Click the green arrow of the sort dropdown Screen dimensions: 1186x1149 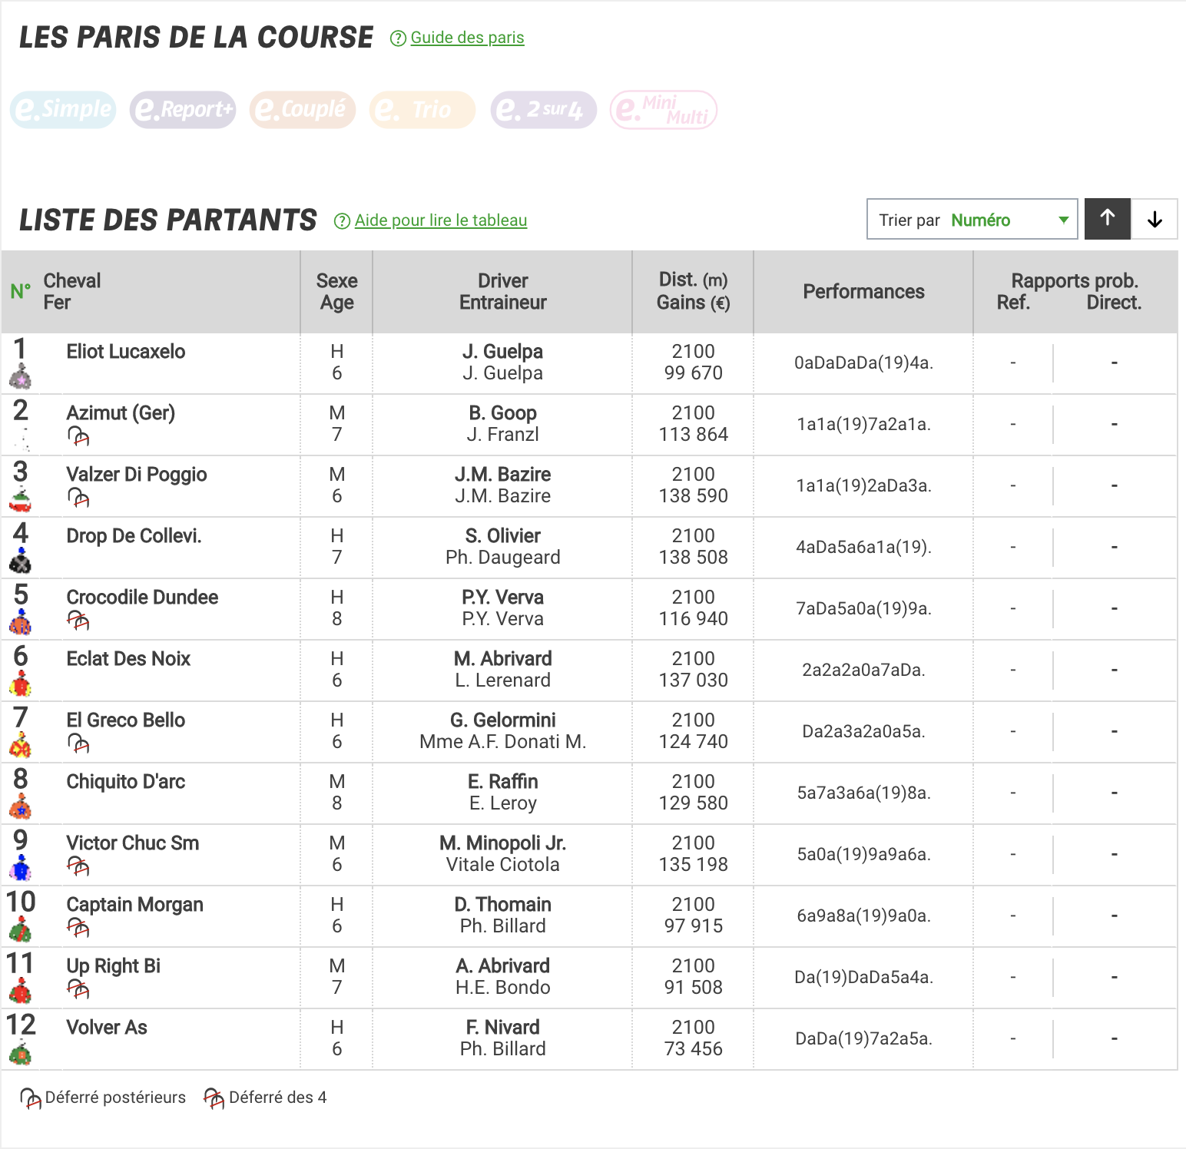point(1064,220)
